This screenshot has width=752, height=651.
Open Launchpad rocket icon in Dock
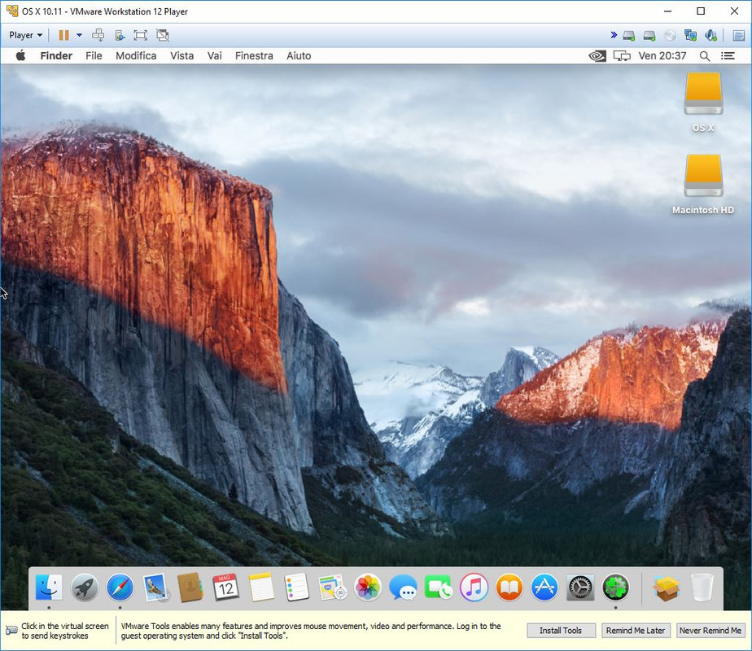point(85,587)
